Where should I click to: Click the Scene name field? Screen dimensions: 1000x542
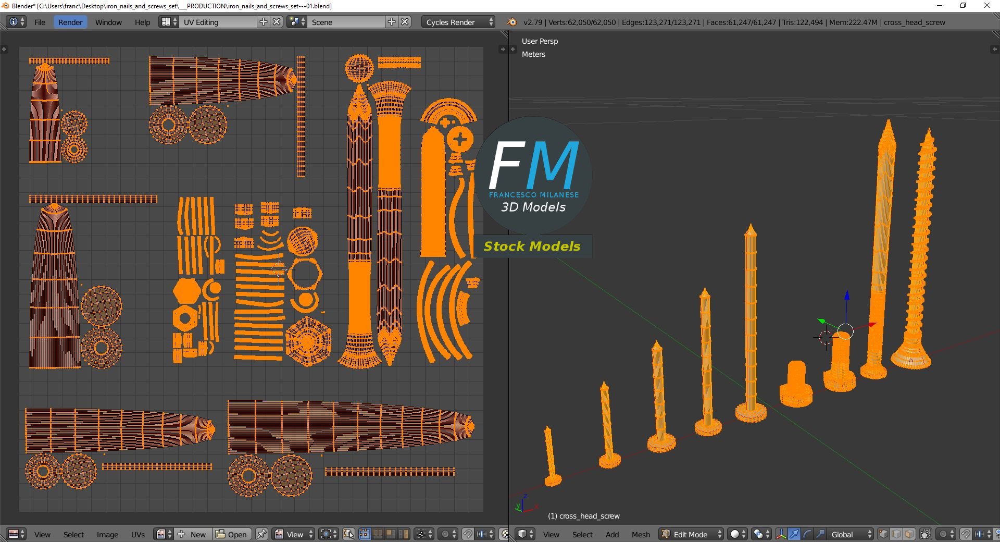point(346,22)
